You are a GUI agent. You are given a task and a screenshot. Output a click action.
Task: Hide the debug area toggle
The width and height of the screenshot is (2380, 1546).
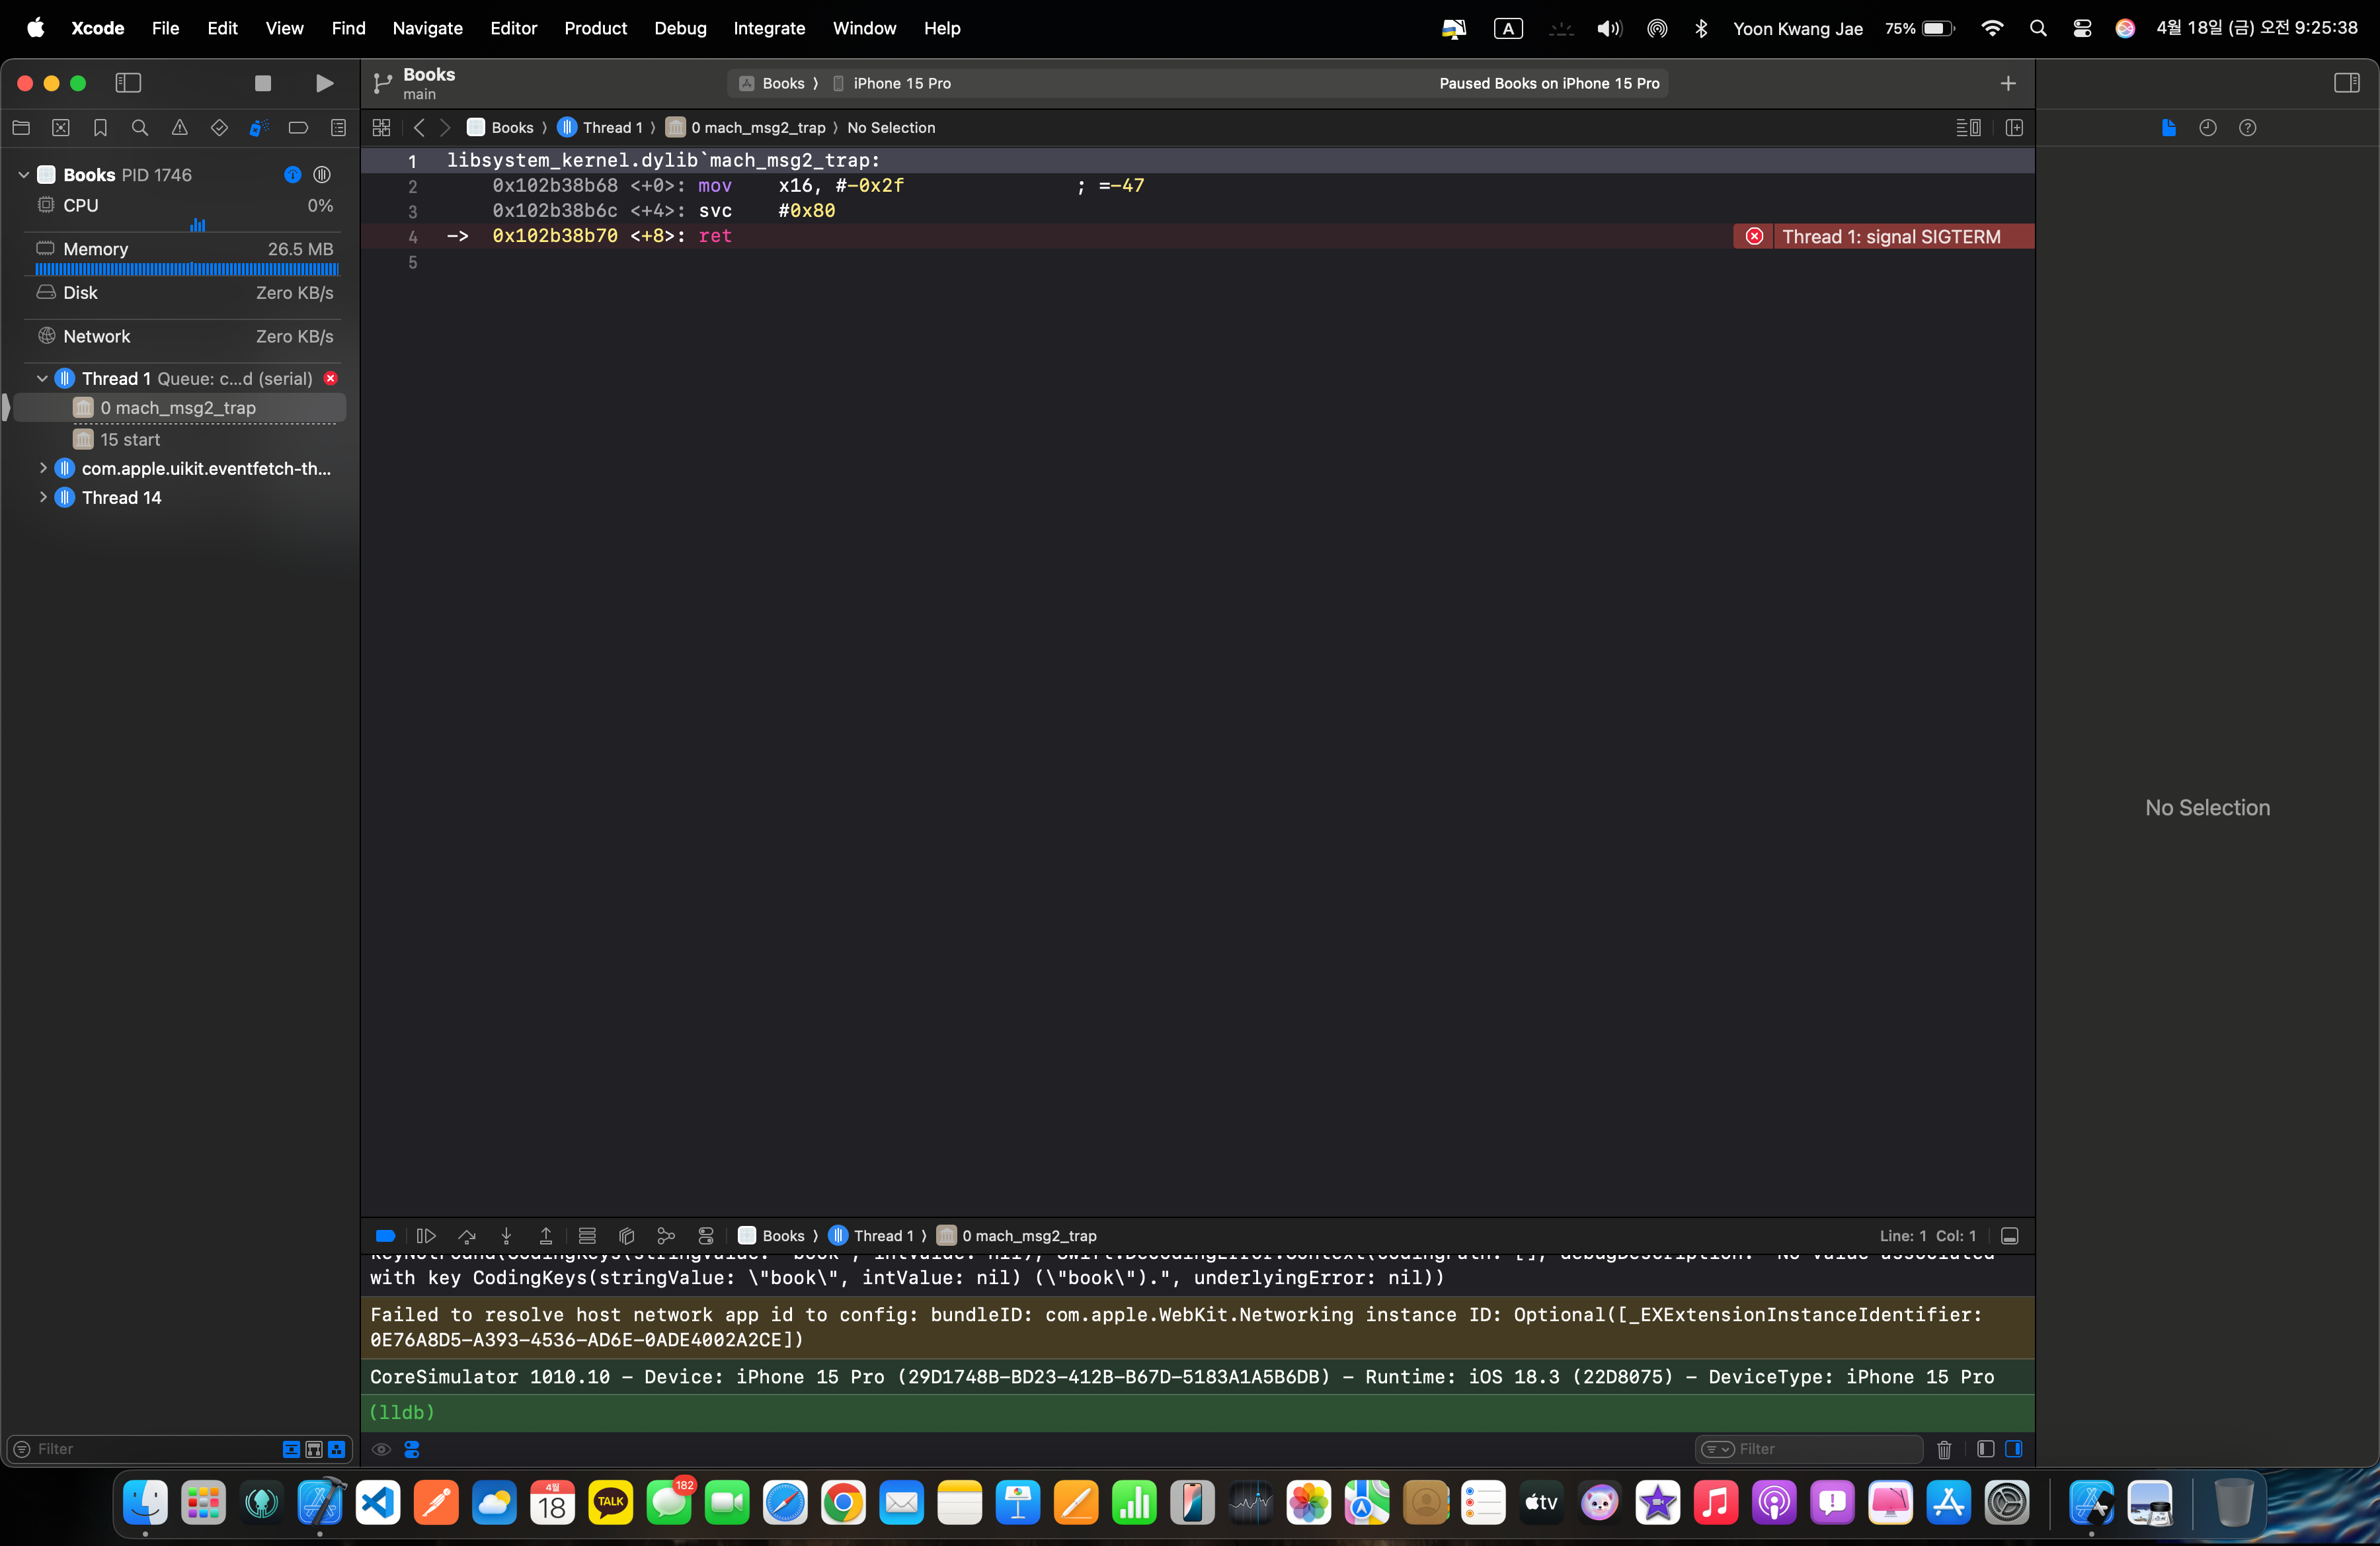click(2010, 1235)
